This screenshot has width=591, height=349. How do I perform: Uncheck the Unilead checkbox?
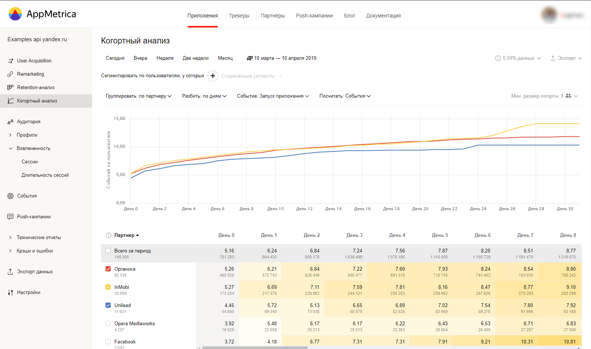pyautogui.click(x=108, y=305)
